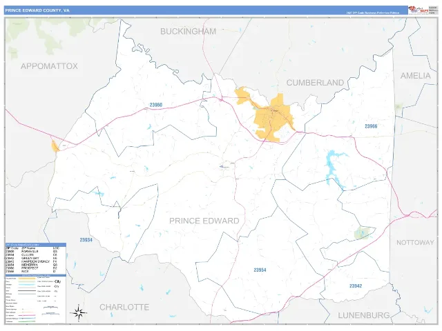This screenshot has height=331, width=442.
Task: Select the AMELIA county label
Action: tap(416, 76)
